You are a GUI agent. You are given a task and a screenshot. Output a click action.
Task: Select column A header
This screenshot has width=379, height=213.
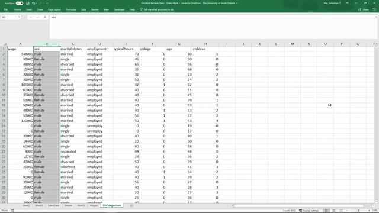click(20, 44)
